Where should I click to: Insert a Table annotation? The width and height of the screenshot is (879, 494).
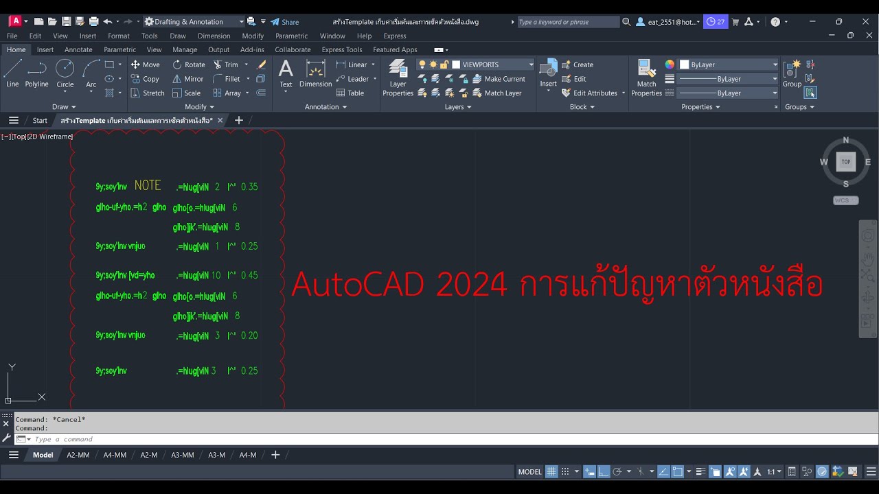[x=350, y=93]
